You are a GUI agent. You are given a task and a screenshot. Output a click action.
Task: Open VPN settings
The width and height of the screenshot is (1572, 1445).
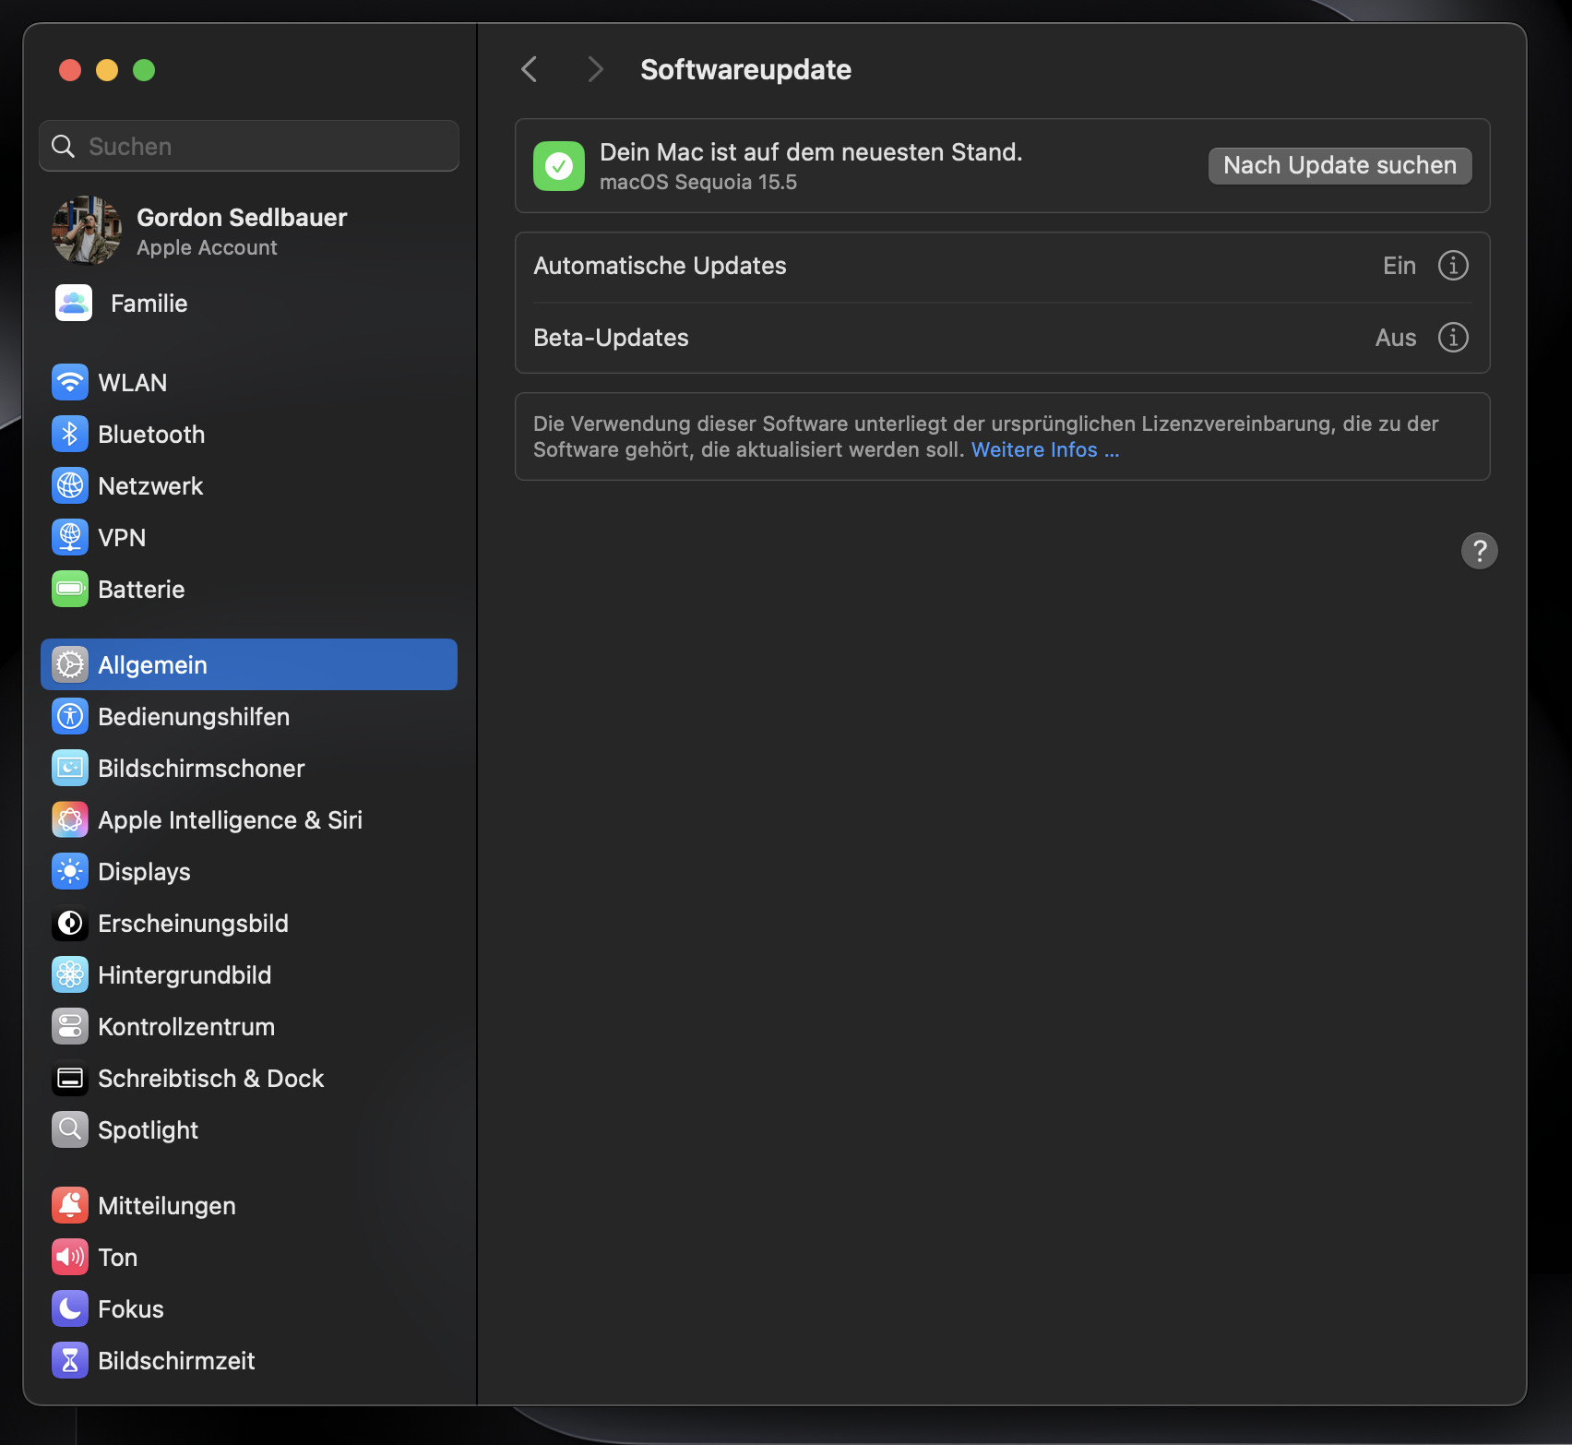pyautogui.click(x=122, y=537)
